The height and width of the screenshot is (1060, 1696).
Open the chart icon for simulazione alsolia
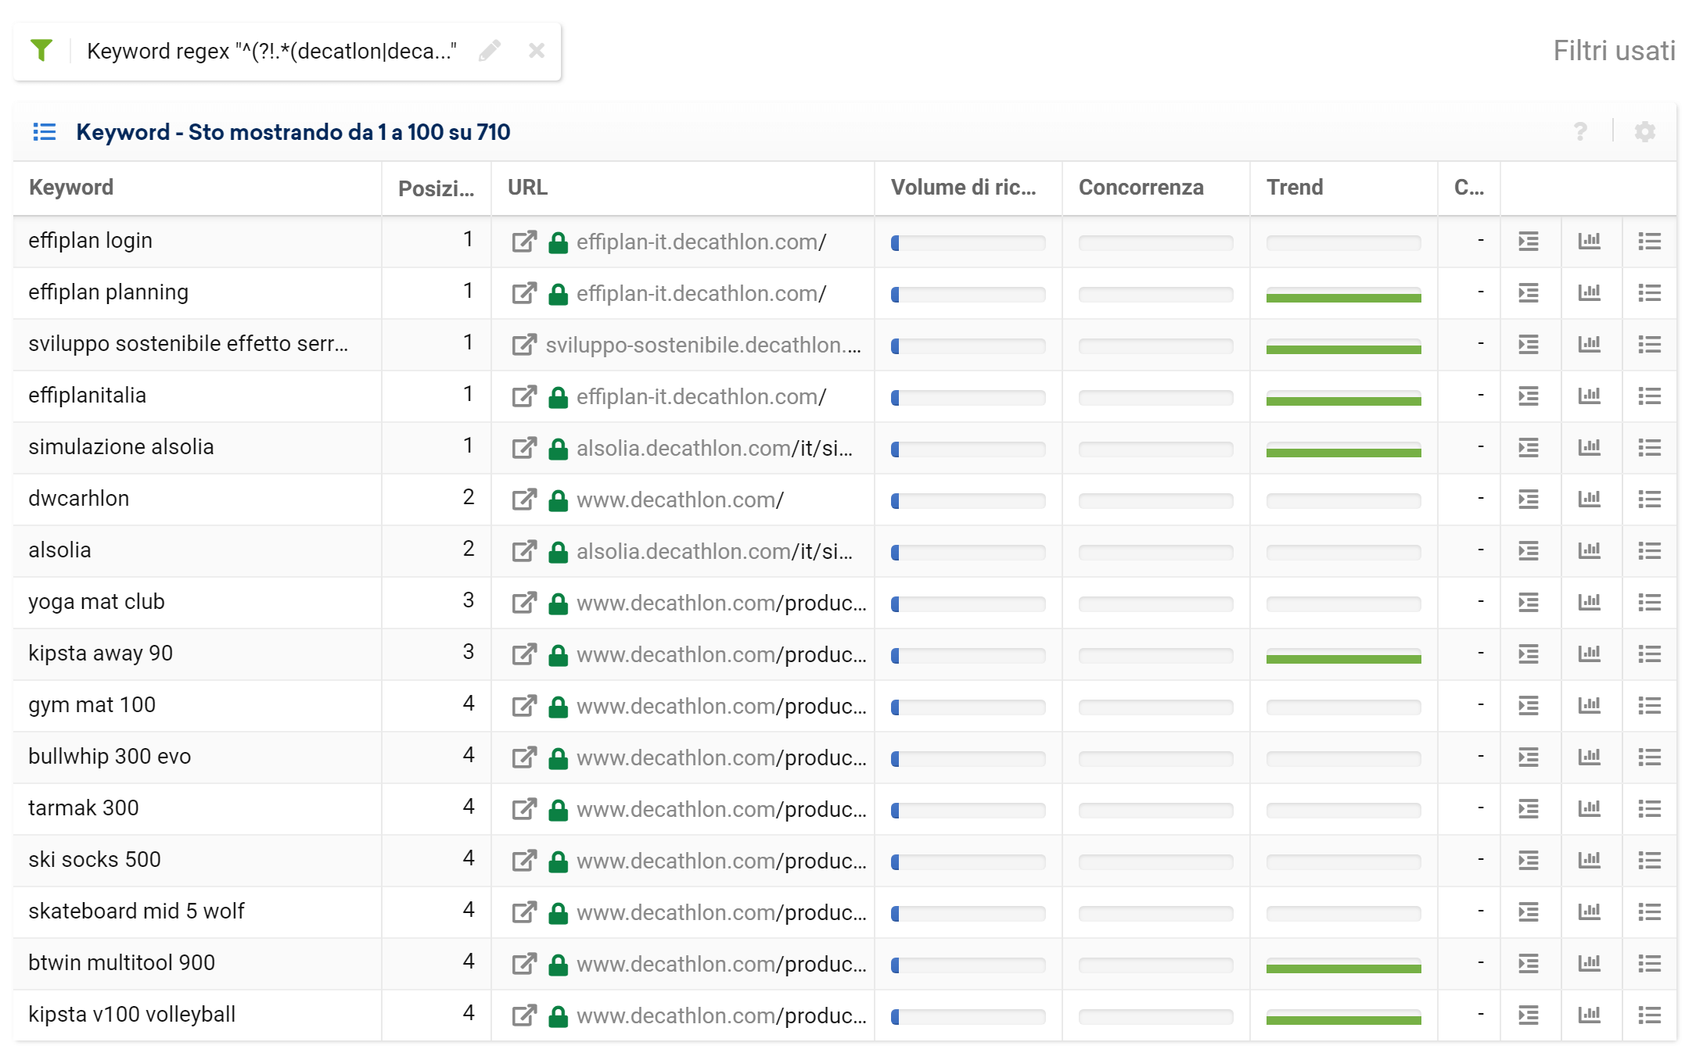click(x=1589, y=448)
